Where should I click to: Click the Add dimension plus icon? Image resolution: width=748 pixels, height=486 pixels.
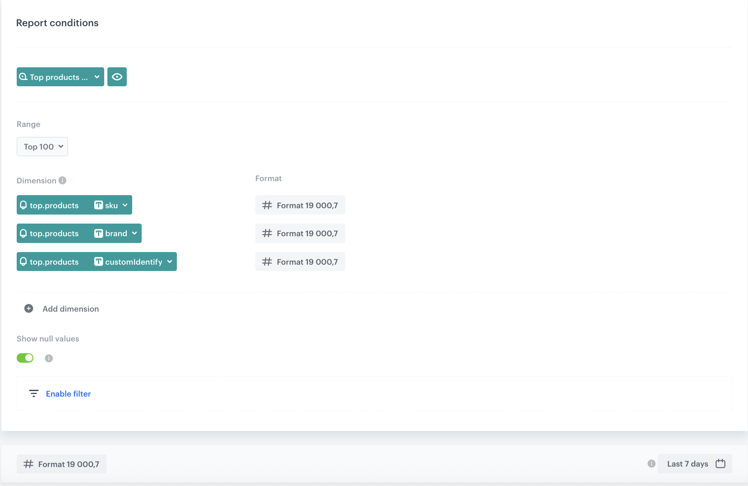(29, 308)
